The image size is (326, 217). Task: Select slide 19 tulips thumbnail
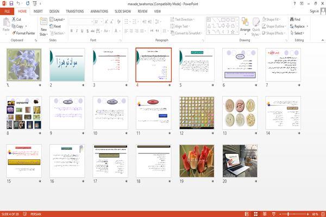(197, 161)
